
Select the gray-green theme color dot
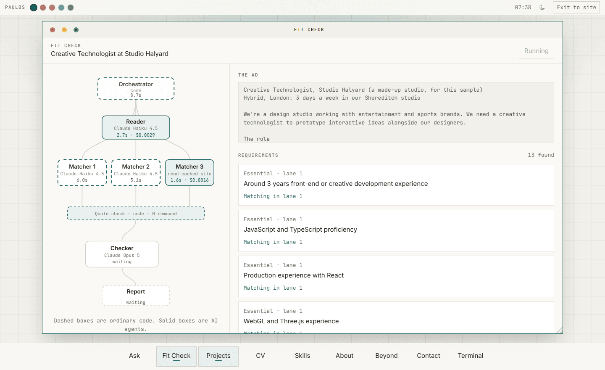(x=71, y=8)
